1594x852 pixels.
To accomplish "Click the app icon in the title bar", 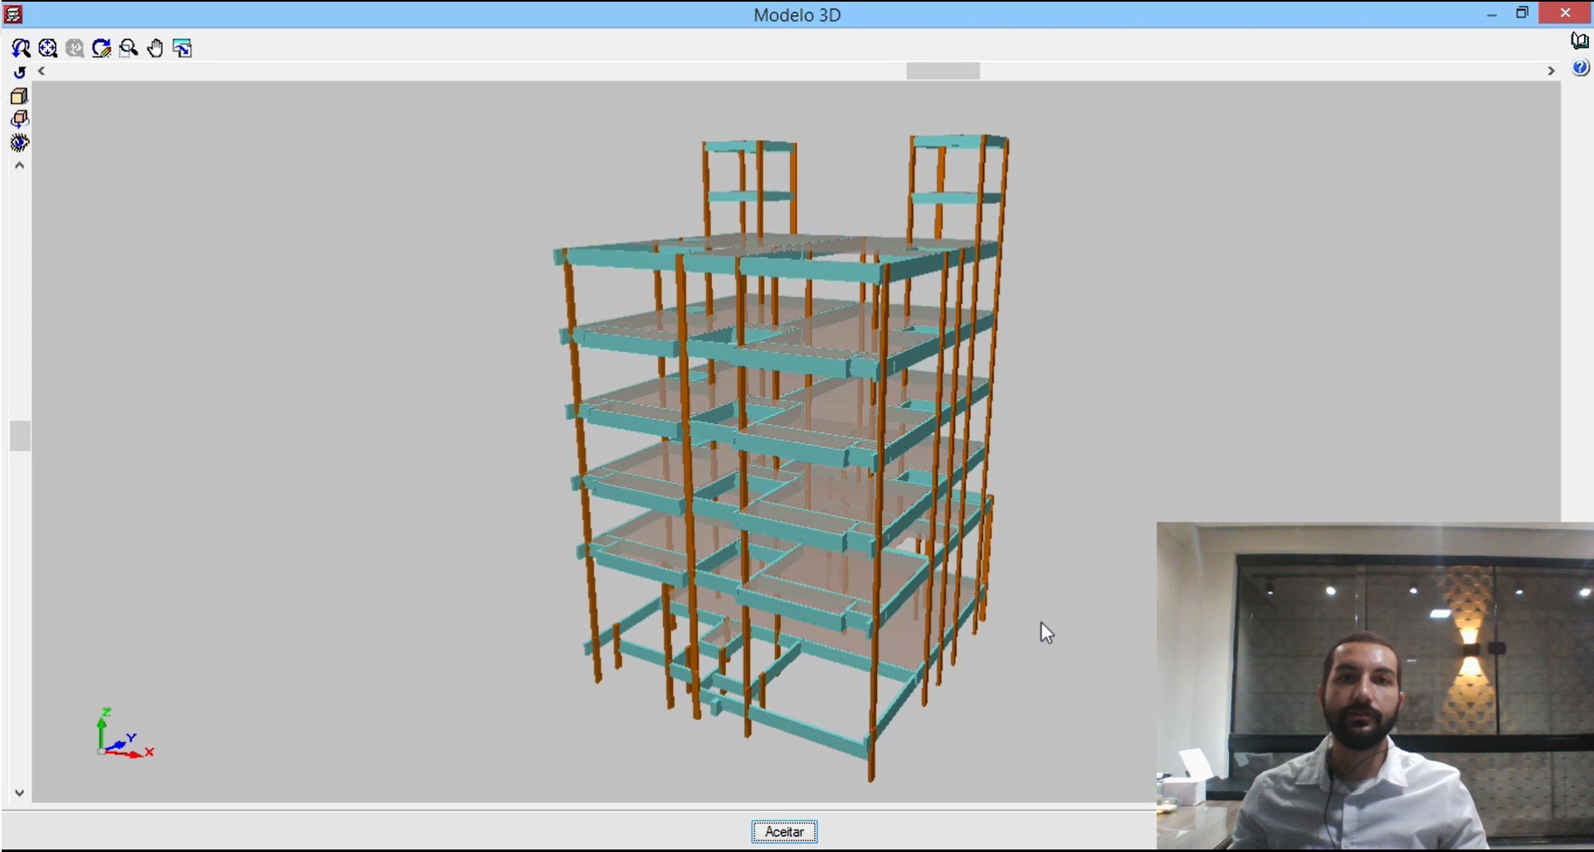I will [13, 14].
